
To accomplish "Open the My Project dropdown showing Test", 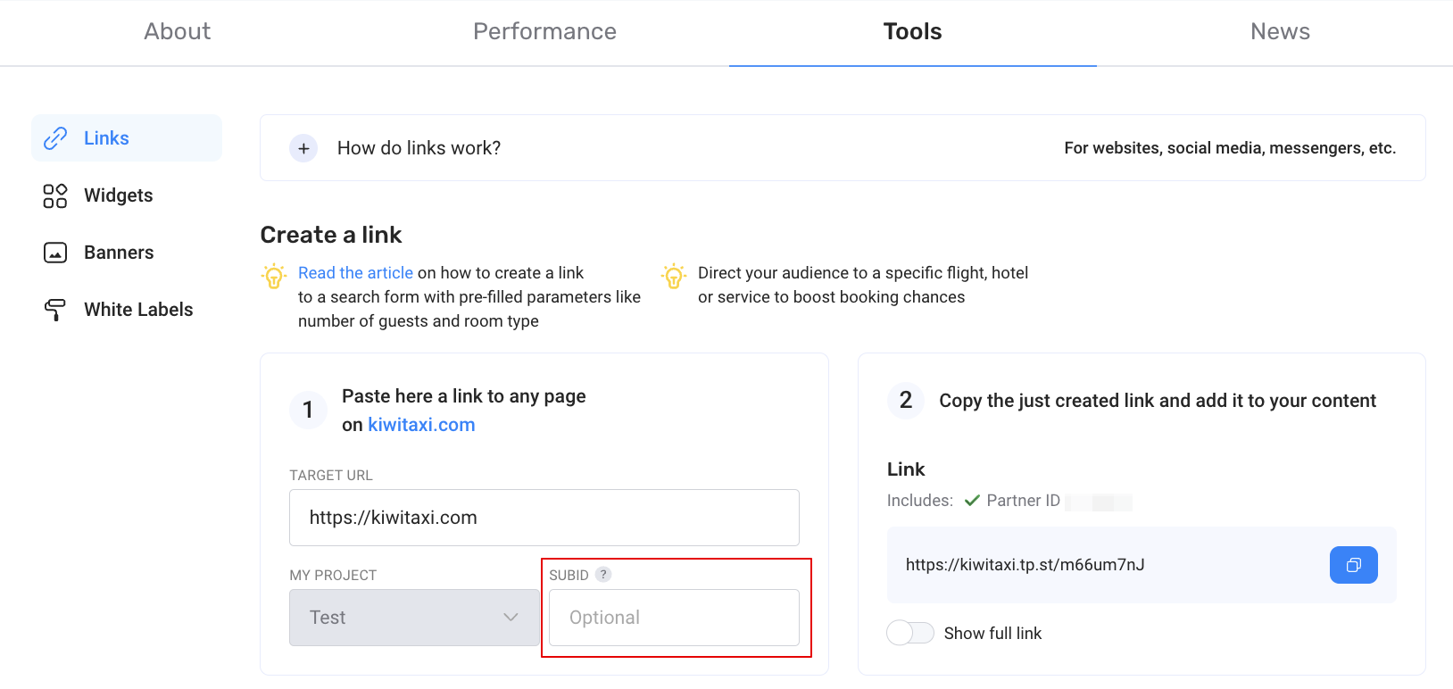I will click(414, 618).
